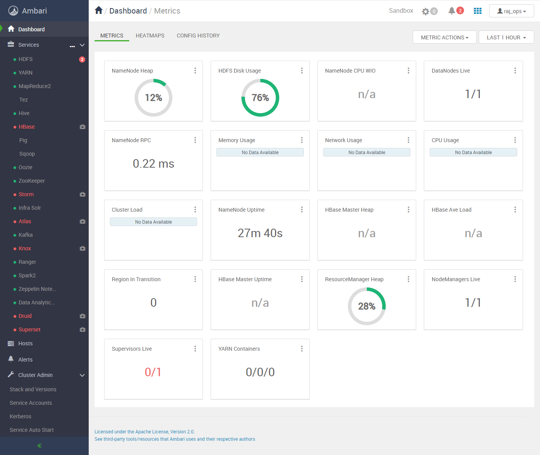
Task: Click ResourceManager Heap 28% gauge
Action: [367, 306]
